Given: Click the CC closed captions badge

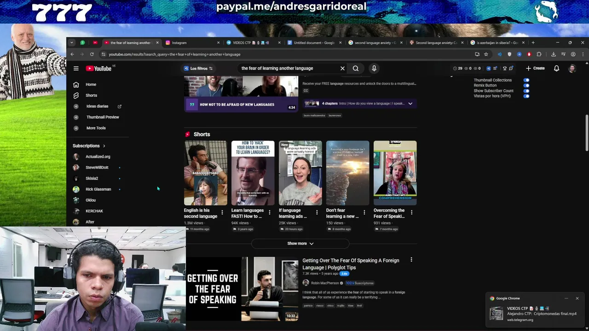Looking at the screenshot, I should 306,91.
